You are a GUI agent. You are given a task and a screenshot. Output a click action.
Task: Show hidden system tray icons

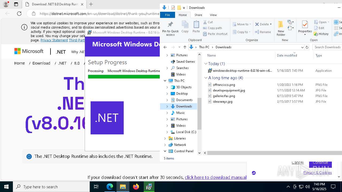[288, 187]
